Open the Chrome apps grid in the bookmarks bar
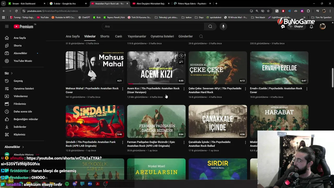Viewport: 334px width, 188px height. tap(3, 17)
